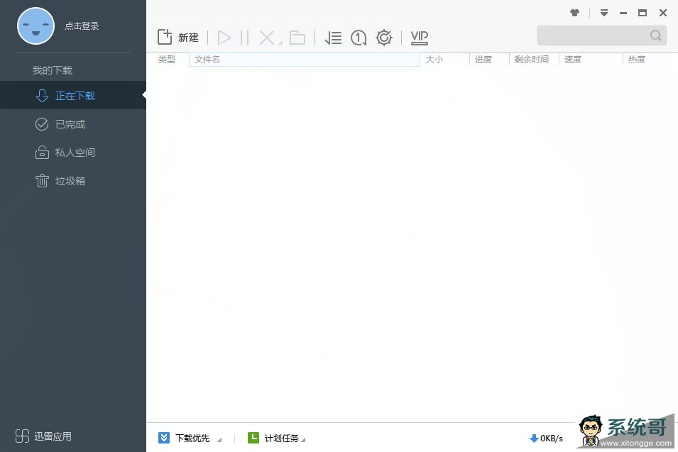The height and width of the screenshot is (452, 678).
Task: Open the 私人空间 private space
Action: coord(72,153)
